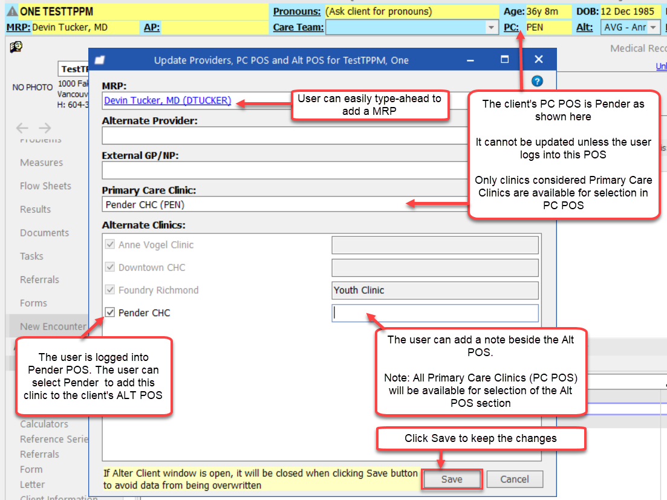Uncheck the Pender CHC checkbox
The height and width of the screenshot is (500, 667).
(x=110, y=313)
